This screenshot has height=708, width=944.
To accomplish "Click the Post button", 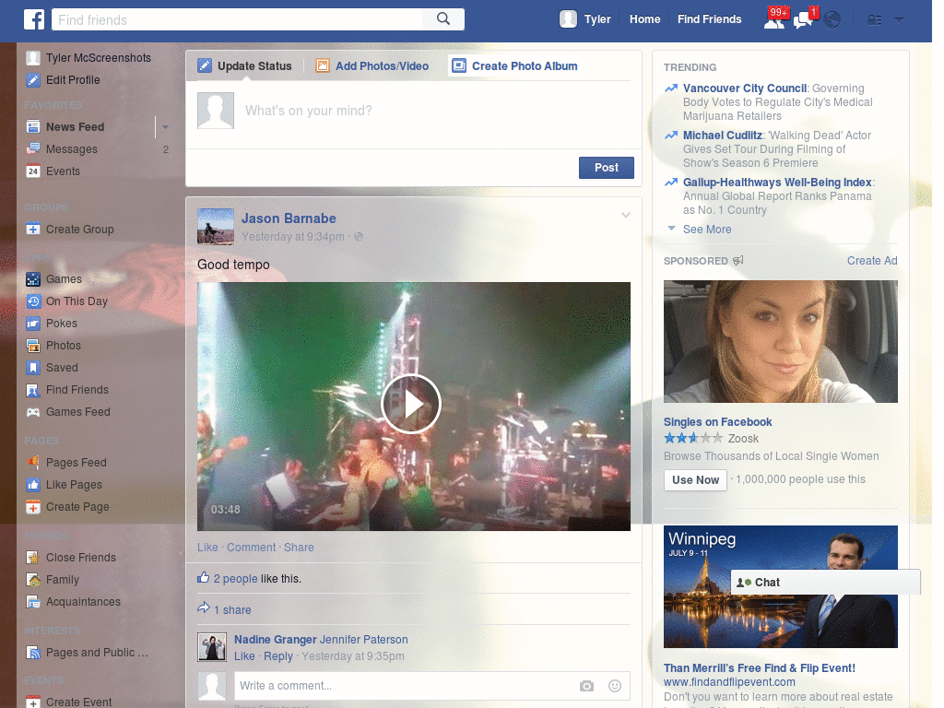I will point(607,168).
